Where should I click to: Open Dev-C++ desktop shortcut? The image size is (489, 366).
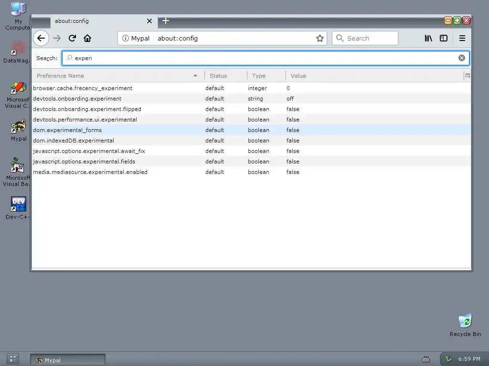coord(18,208)
